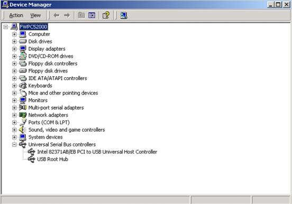Expand the Ports (COM & LPT) node

click(14, 123)
